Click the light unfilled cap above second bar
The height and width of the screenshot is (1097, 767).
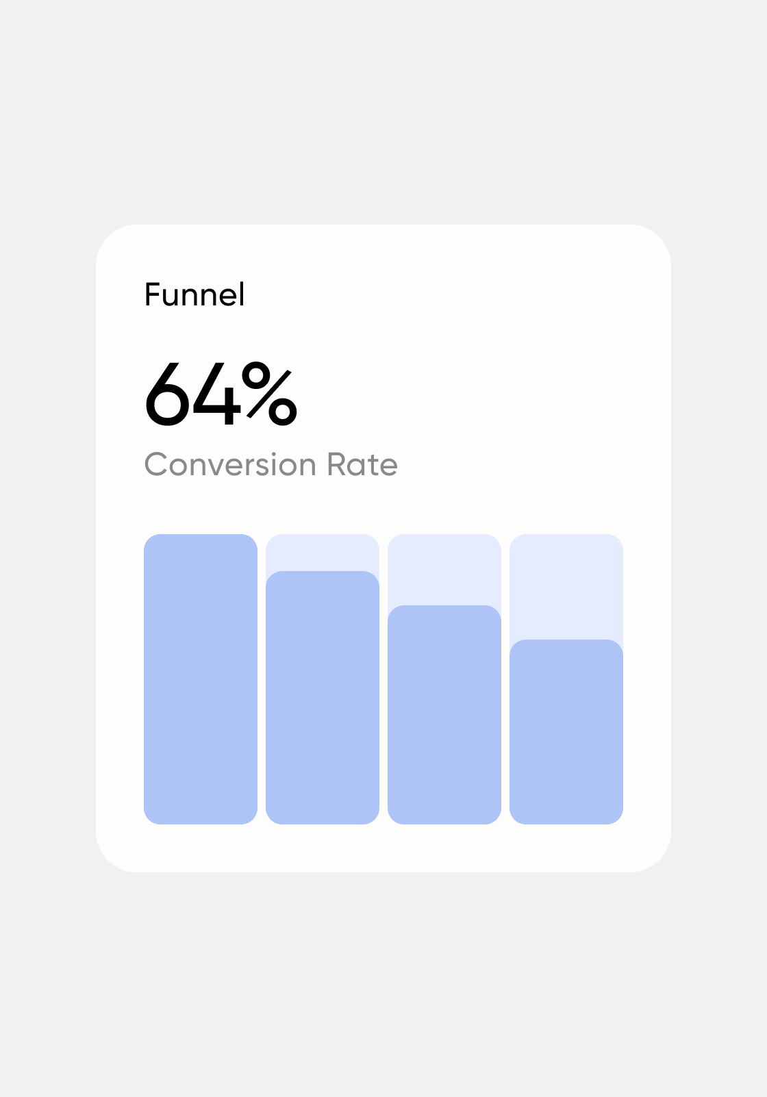323,552
